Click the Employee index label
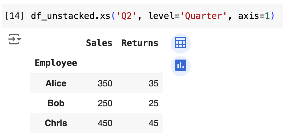 [56, 63]
